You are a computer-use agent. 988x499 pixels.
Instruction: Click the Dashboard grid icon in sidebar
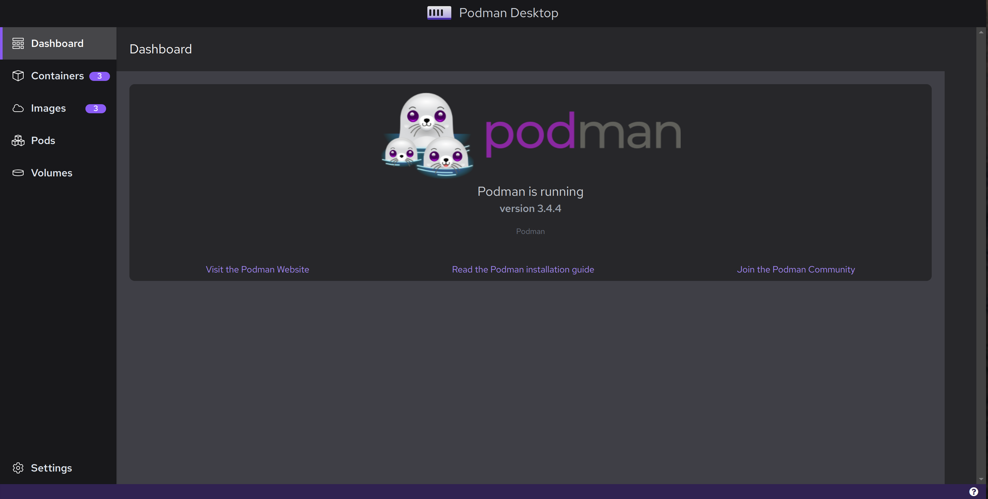coord(18,43)
